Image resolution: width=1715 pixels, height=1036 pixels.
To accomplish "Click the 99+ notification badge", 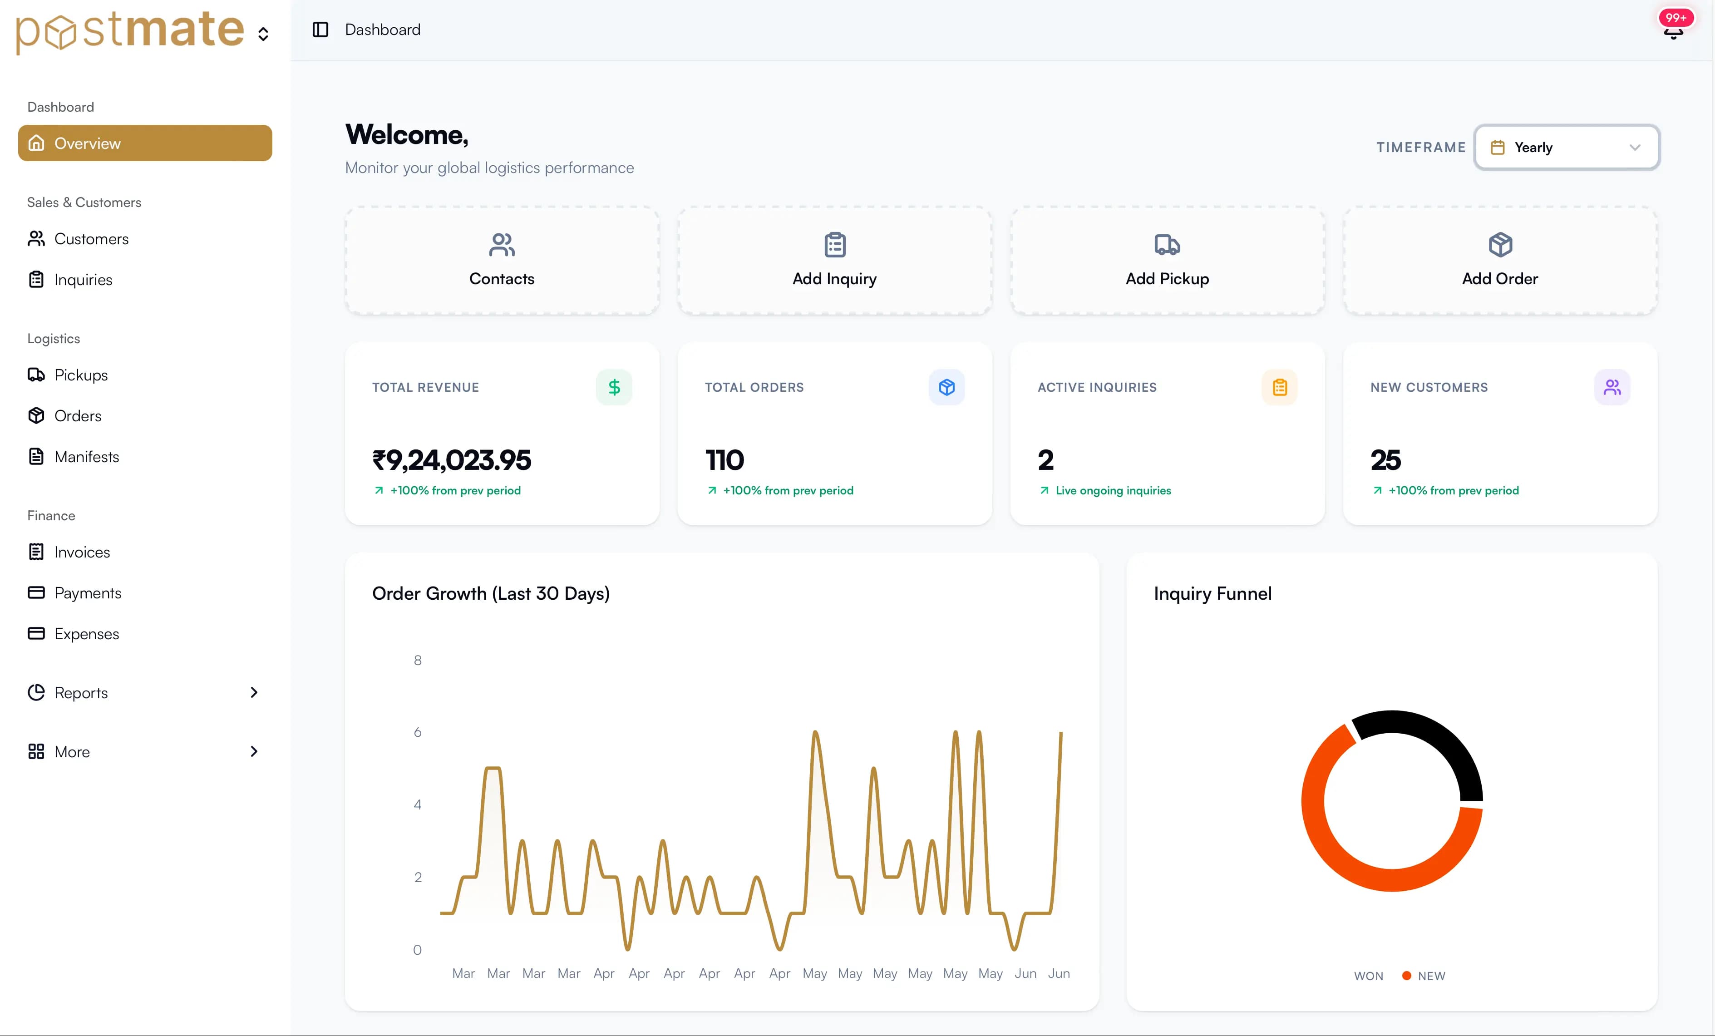I will pos(1676,17).
